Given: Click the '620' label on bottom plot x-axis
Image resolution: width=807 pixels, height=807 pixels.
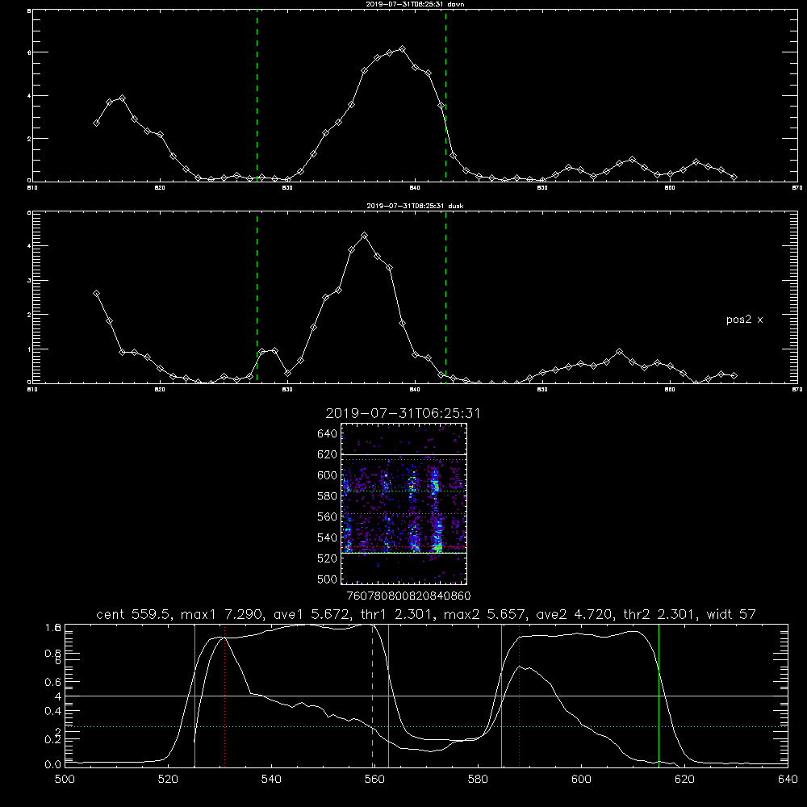Looking at the screenshot, I should [684, 780].
